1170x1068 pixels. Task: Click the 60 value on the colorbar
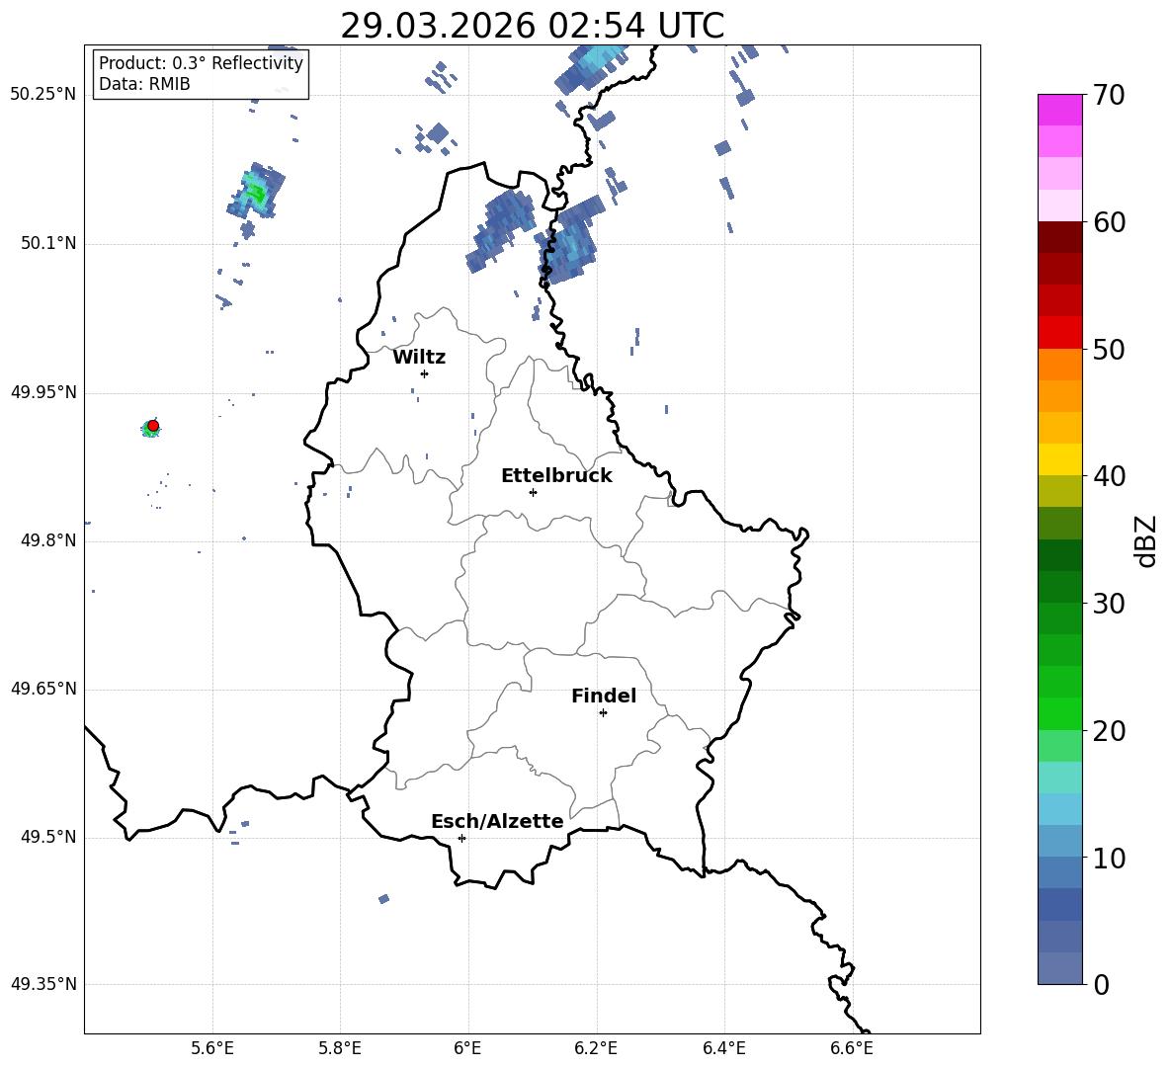click(x=1110, y=222)
